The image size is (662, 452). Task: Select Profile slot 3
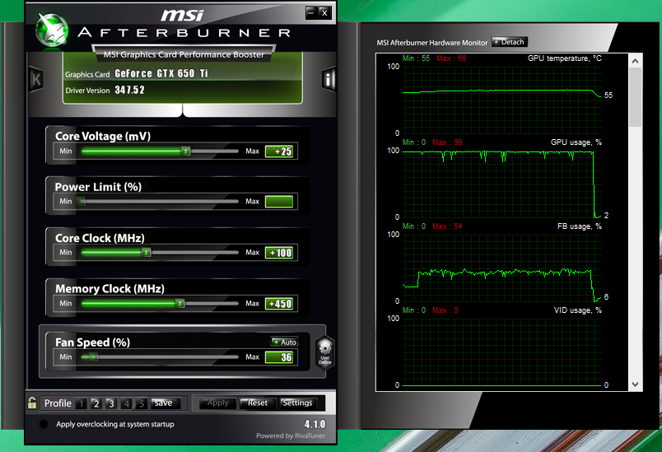pos(111,404)
